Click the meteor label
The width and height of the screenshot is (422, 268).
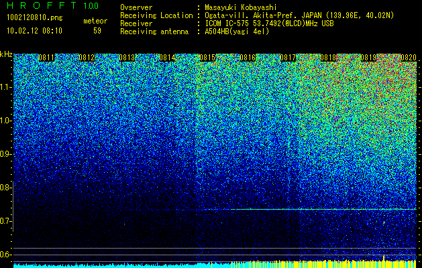pyautogui.click(x=95, y=21)
